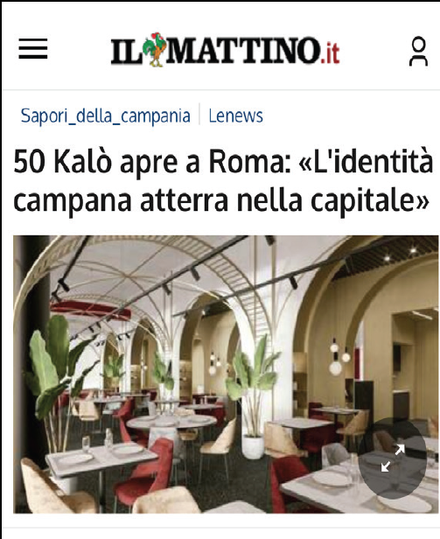Open the user account profile icon
This screenshot has height=539, width=440.
tap(418, 52)
